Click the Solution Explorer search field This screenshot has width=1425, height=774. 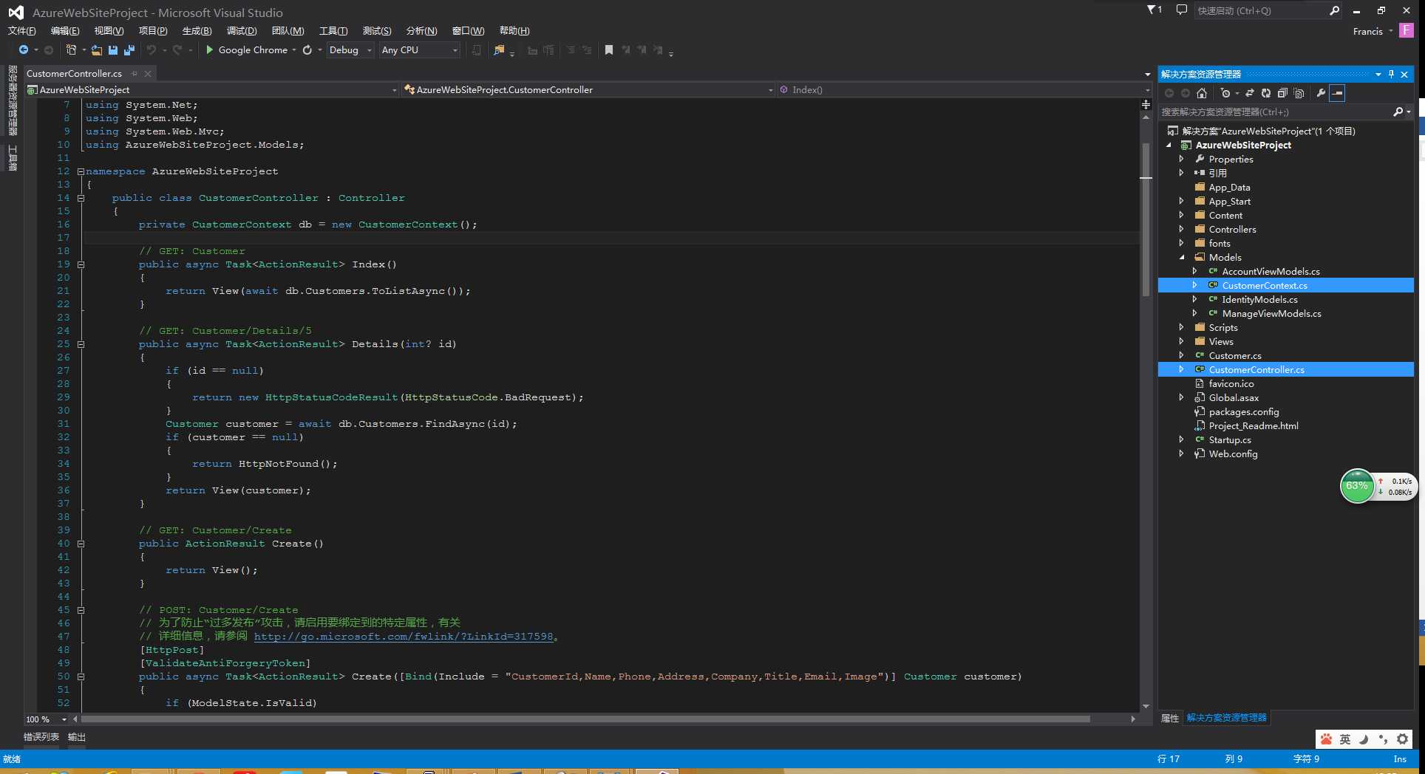pyautogui.click(x=1275, y=112)
